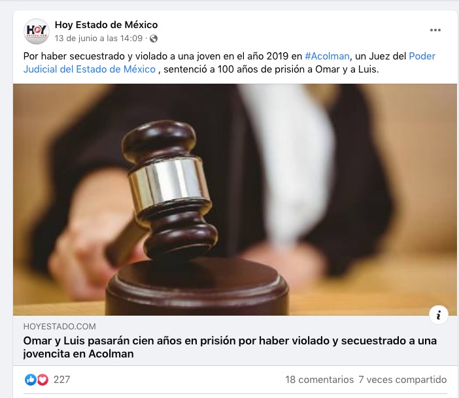Viewport: 459px width, 398px height.
Task: Click the red heart reaction icon
Action: pos(42,380)
